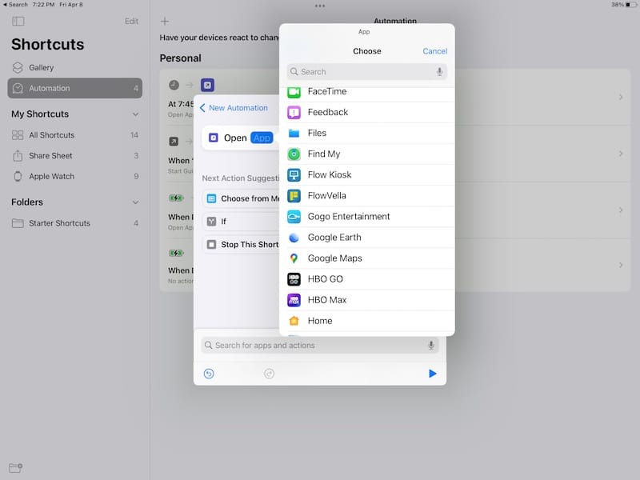Tap the Gogo Entertainment app icon
This screenshot has height=480, width=640.
(x=294, y=216)
